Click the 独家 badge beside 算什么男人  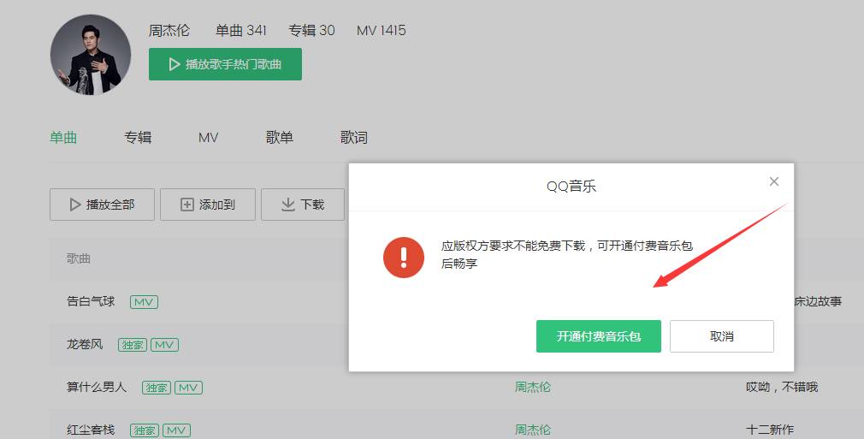pos(157,388)
